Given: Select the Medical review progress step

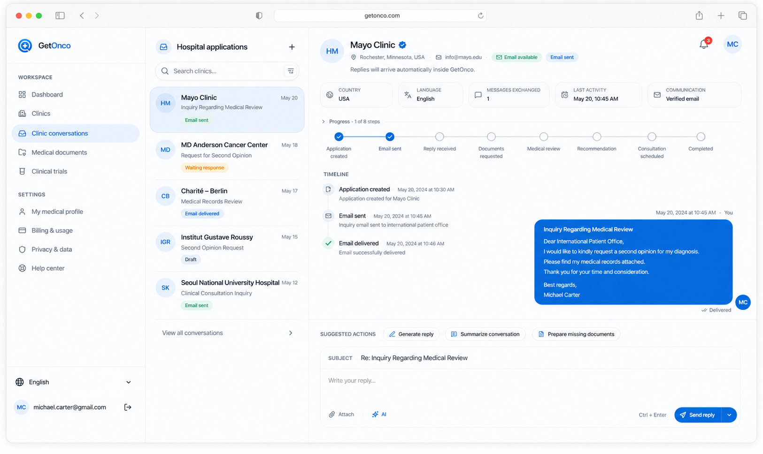Looking at the screenshot, I should [544, 137].
